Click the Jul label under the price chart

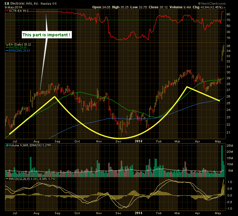15,141
